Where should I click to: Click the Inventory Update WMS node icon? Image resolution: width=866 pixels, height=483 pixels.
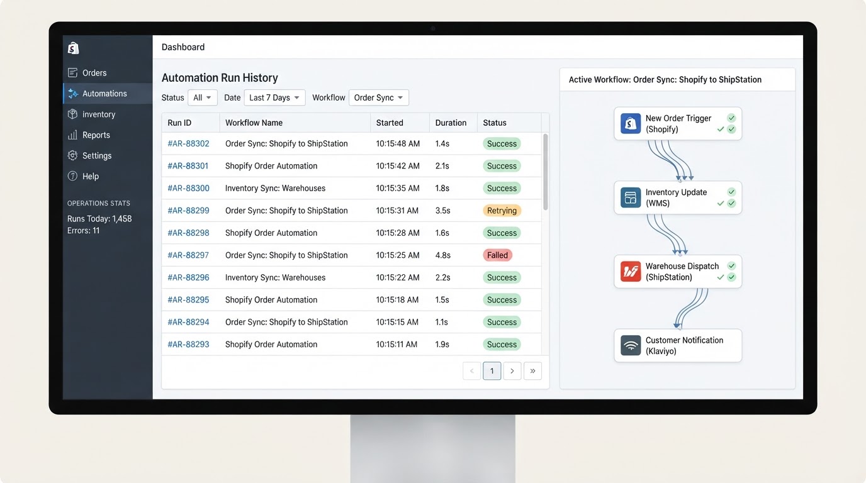[x=631, y=197]
